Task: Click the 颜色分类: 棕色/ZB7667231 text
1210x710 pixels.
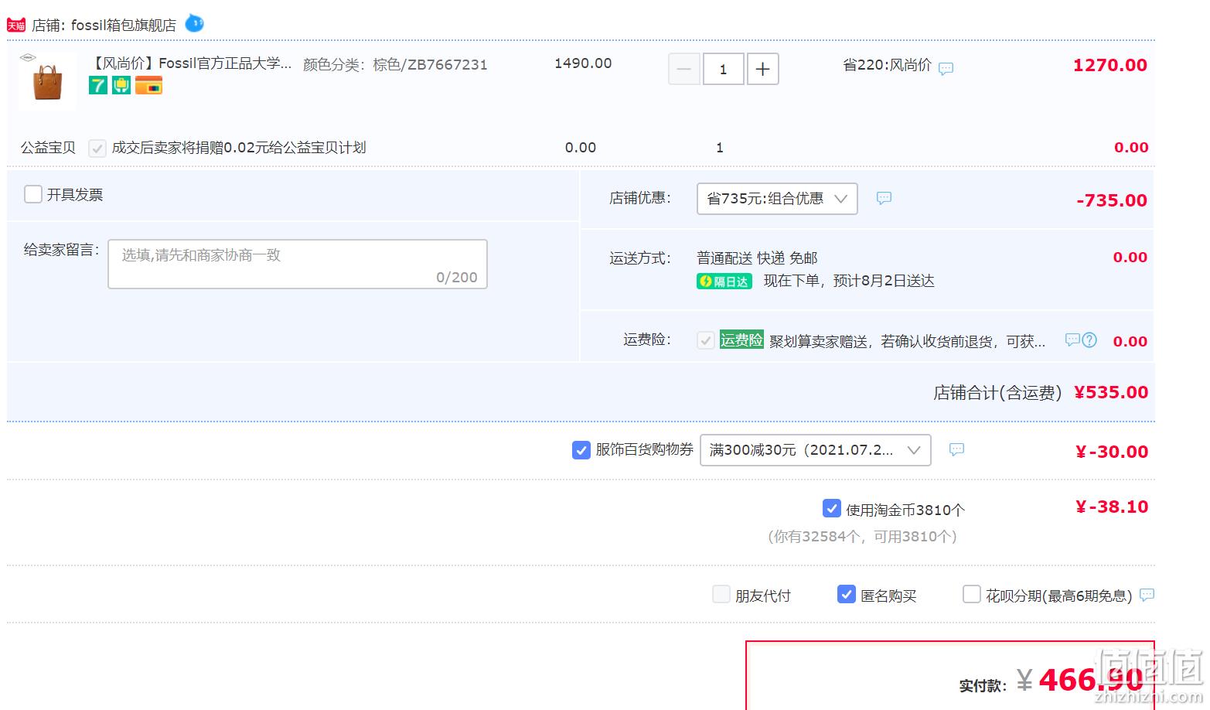Action: tap(395, 65)
